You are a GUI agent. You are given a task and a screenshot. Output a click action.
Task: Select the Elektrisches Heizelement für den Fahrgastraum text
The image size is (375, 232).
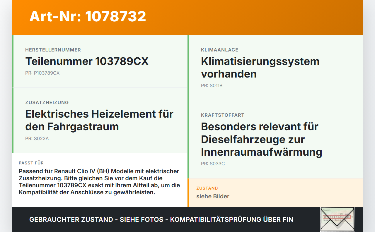99,120
